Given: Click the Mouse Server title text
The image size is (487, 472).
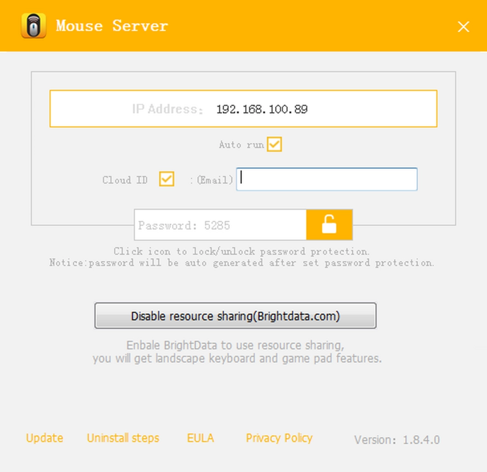Looking at the screenshot, I should pos(112,26).
